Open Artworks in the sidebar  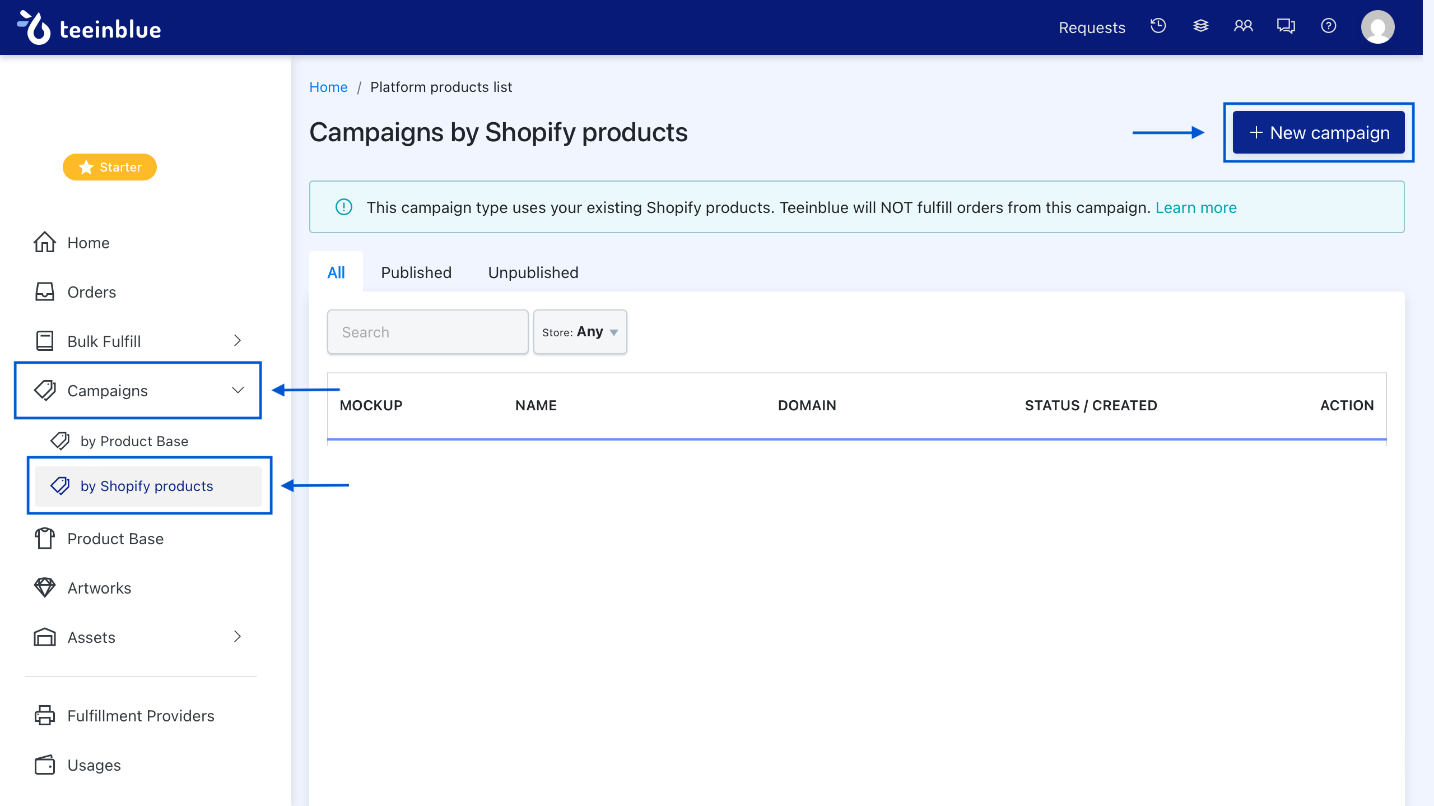point(99,588)
